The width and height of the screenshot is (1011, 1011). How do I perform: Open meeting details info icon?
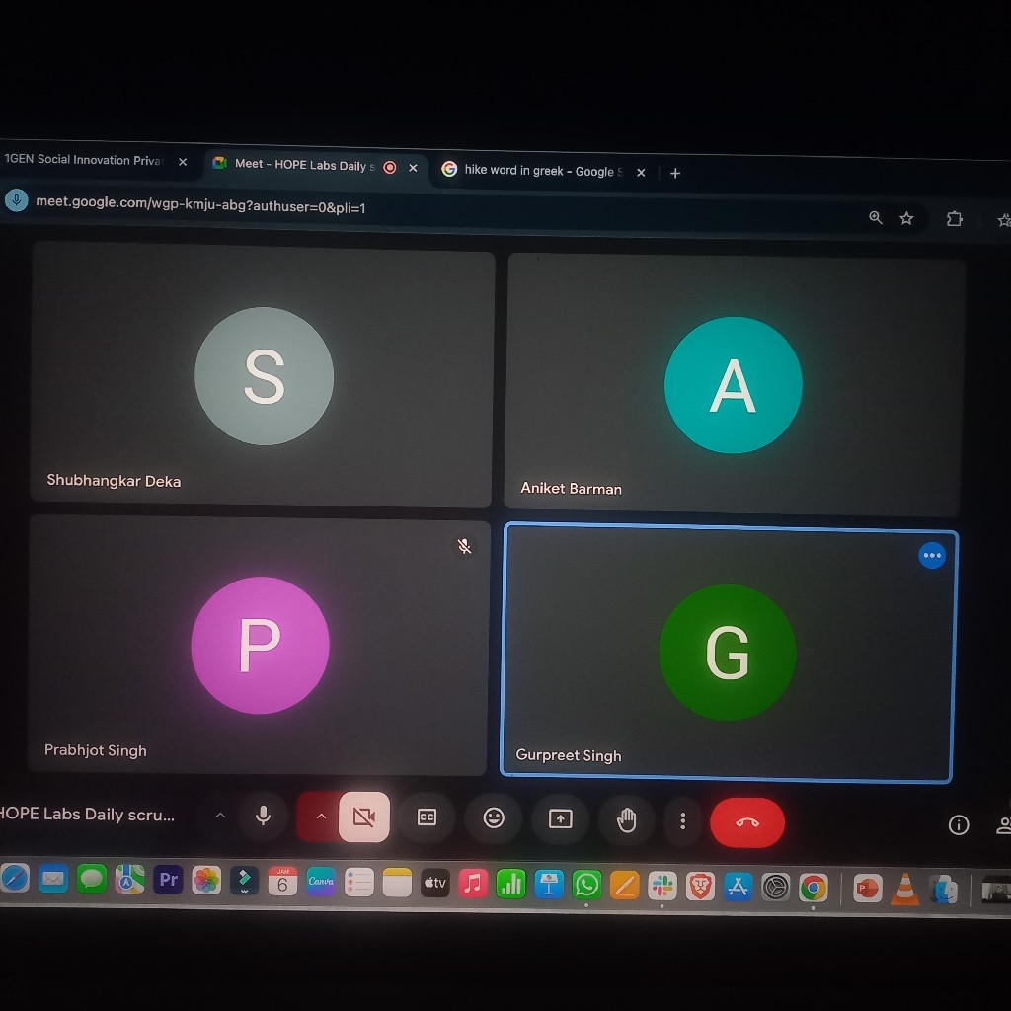(x=959, y=824)
